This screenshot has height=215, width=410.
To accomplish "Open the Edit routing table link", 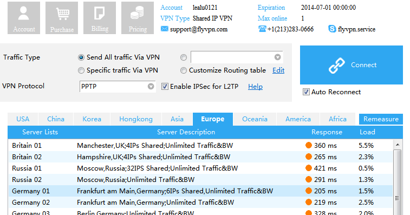I will pos(278,70).
